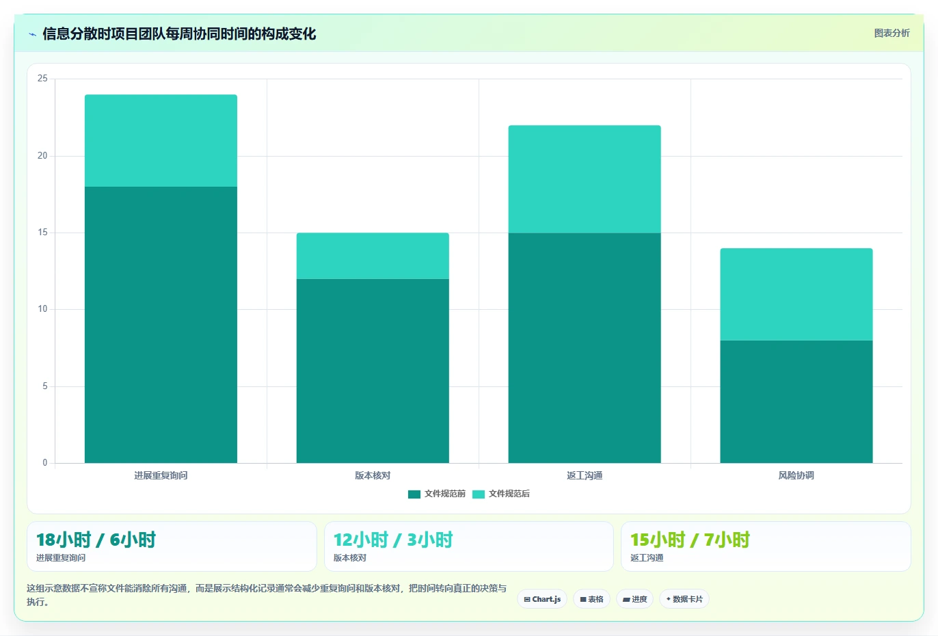The height and width of the screenshot is (636, 938).
Task: Open the 15小时 / 7小时 data card
Action: tap(766, 546)
